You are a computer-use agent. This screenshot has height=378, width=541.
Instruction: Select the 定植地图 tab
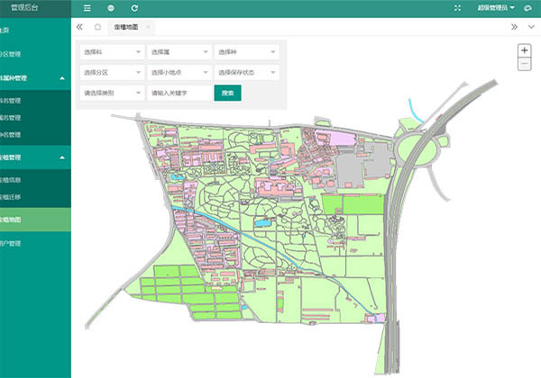[126, 27]
